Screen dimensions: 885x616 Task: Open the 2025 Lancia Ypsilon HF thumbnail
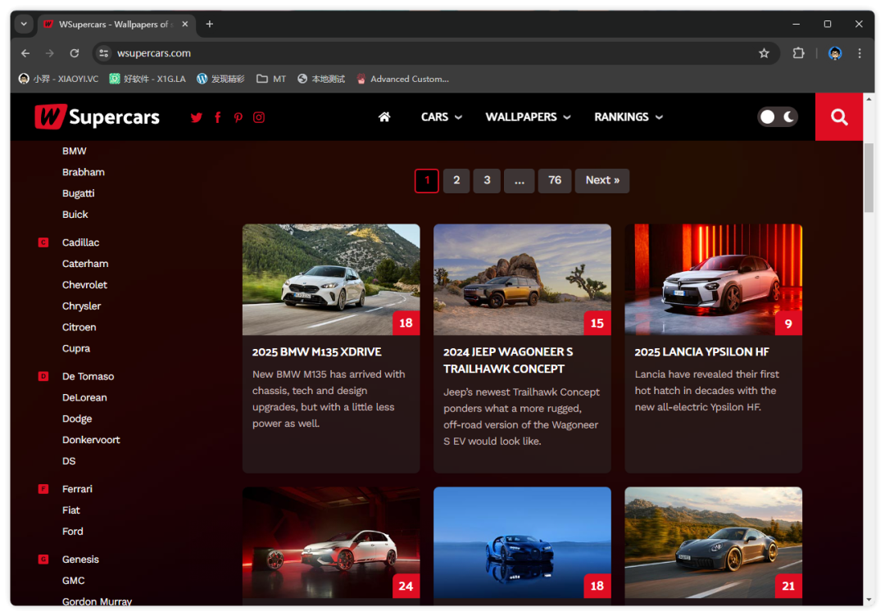click(713, 279)
